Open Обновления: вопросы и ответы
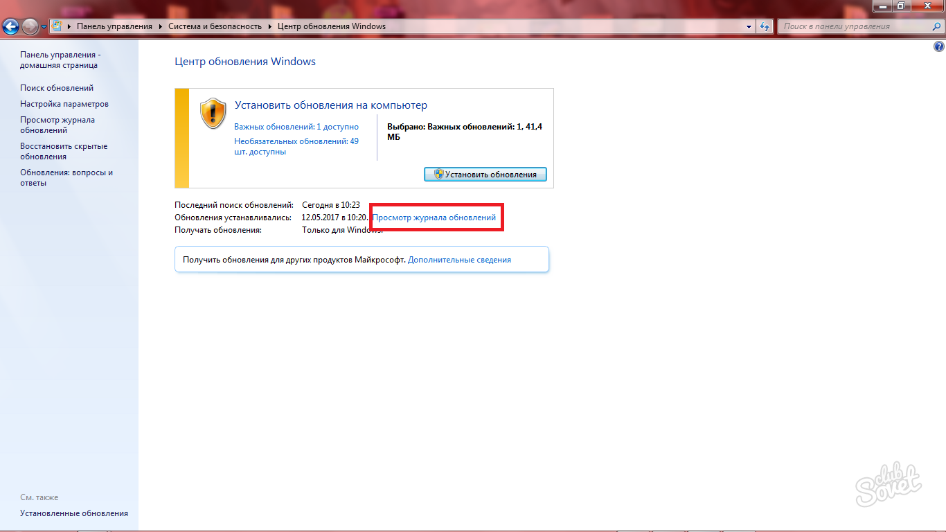The width and height of the screenshot is (946, 532). click(66, 177)
